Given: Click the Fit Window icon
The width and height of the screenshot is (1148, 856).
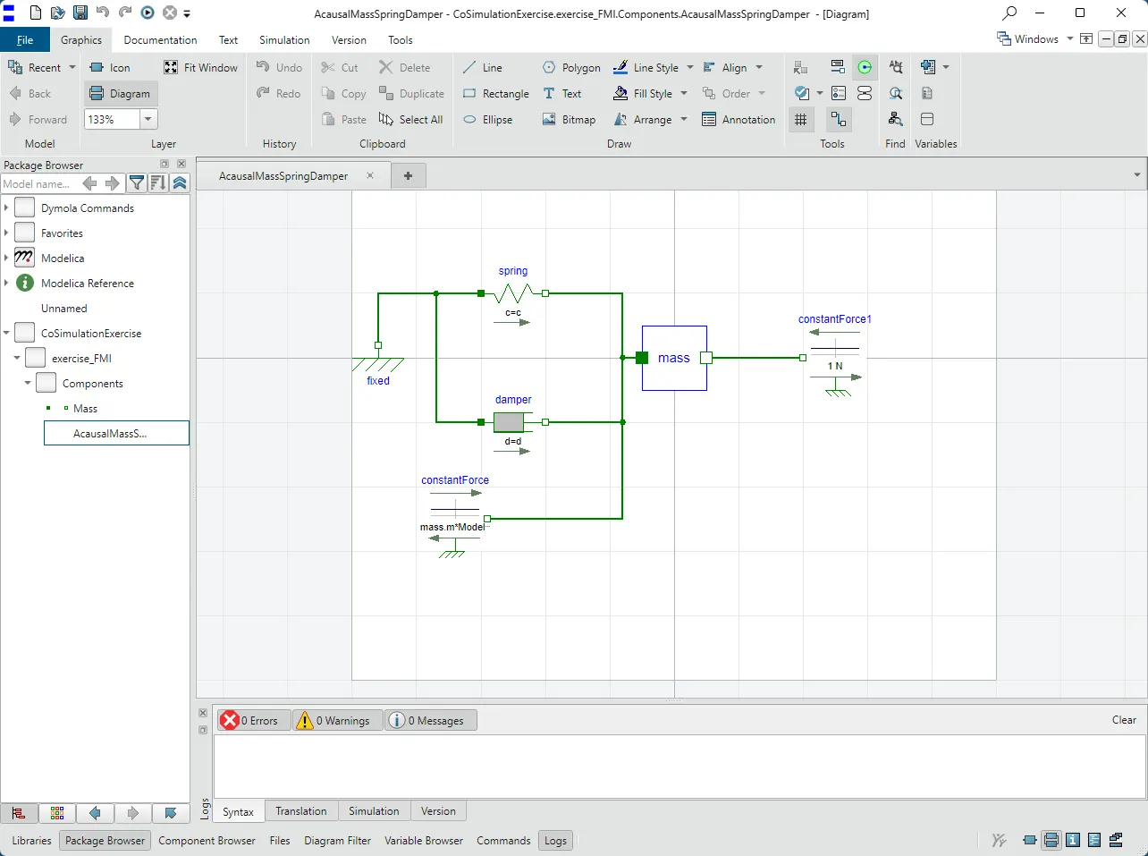Looking at the screenshot, I should pyautogui.click(x=171, y=67).
